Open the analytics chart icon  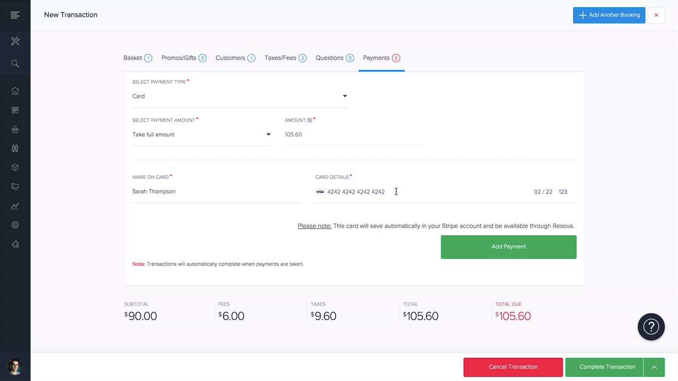point(15,206)
